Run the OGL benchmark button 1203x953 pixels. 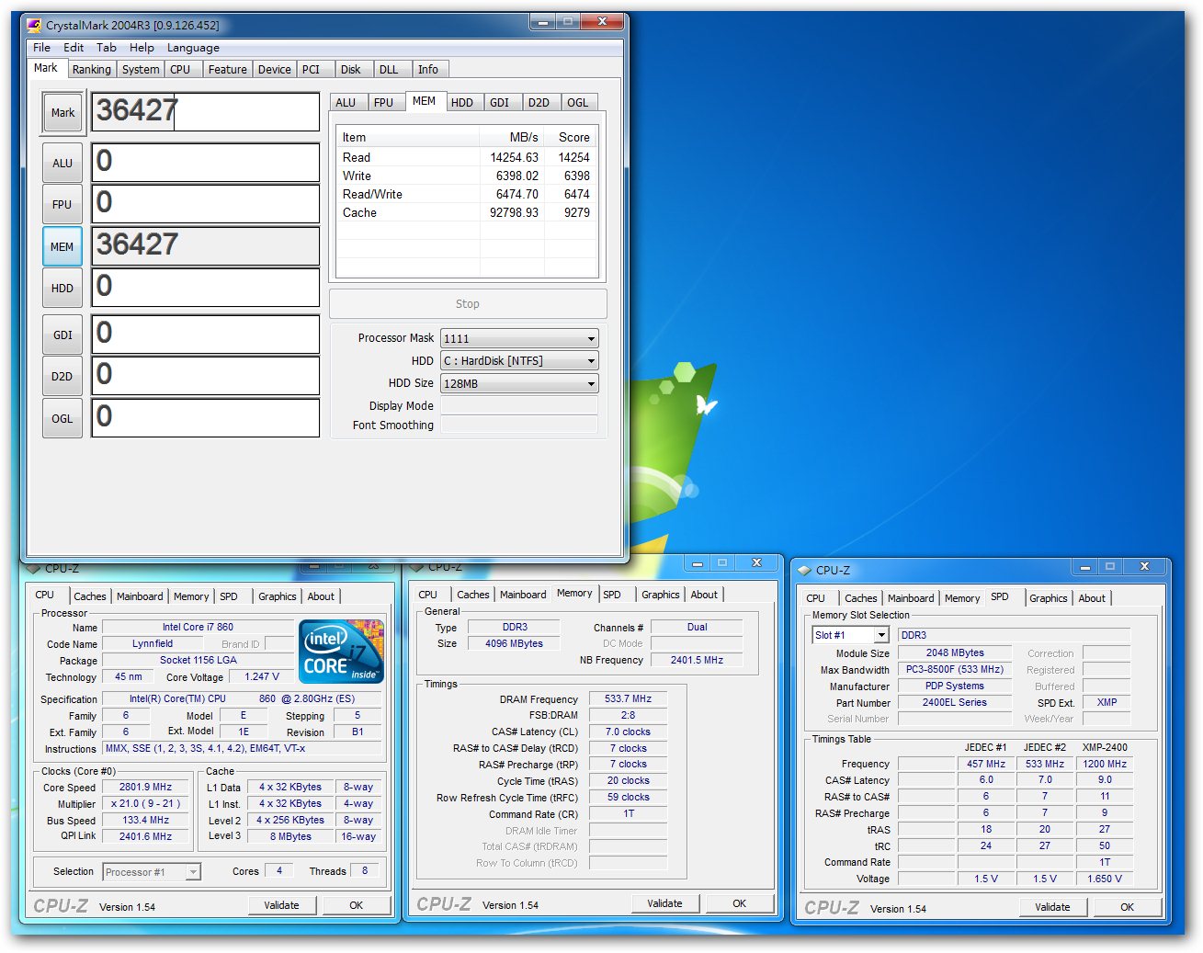pyautogui.click(x=62, y=419)
